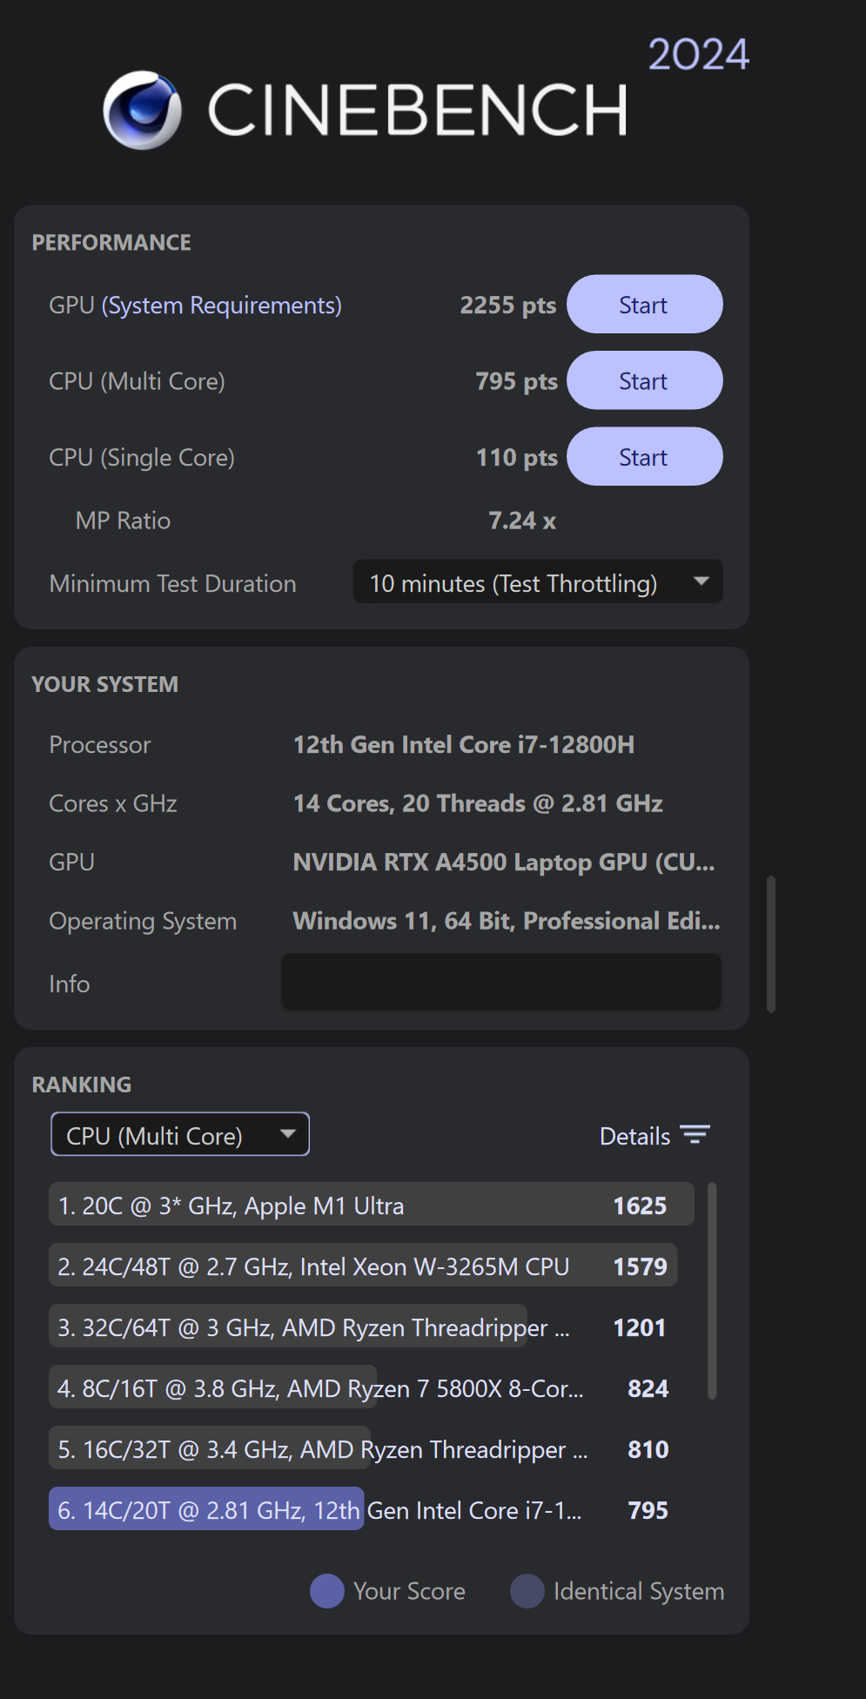This screenshot has width=866, height=1699.
Task: Select the AMD Ryzen 7 5800X entry
Action: [362, 1388]
